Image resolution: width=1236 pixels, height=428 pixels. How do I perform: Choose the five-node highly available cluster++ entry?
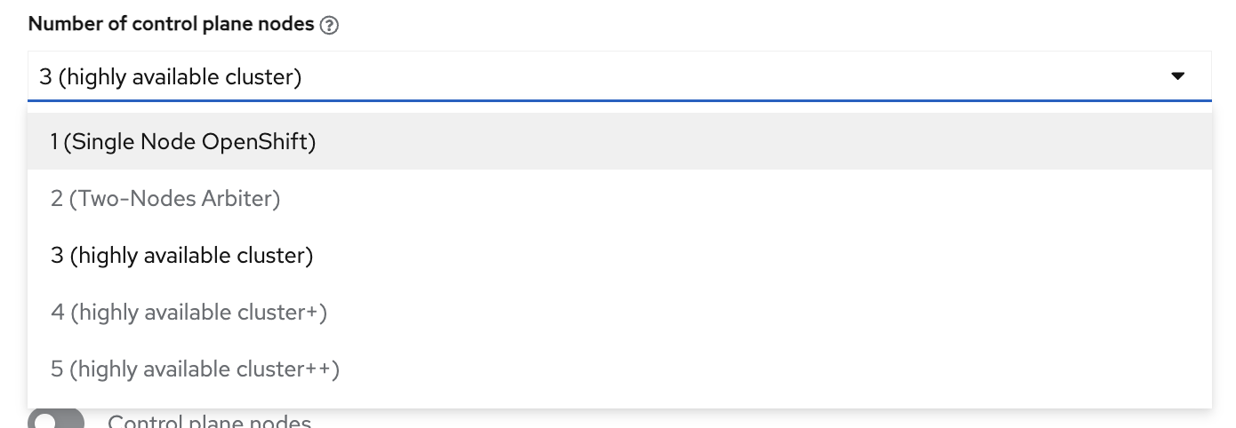click(195, 369)
